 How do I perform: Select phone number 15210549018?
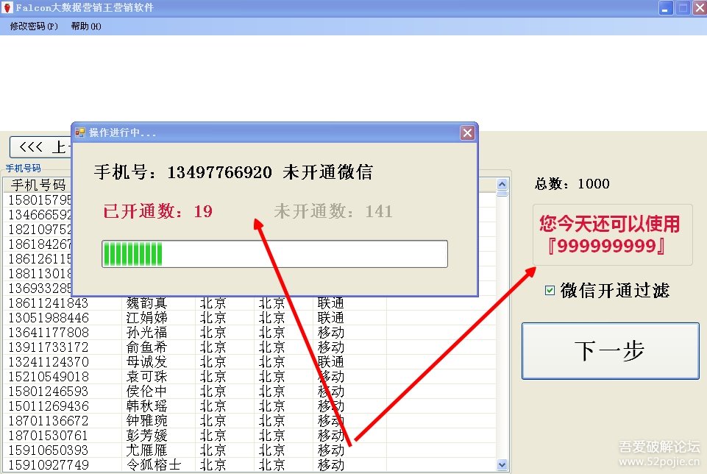coord(49,377)
